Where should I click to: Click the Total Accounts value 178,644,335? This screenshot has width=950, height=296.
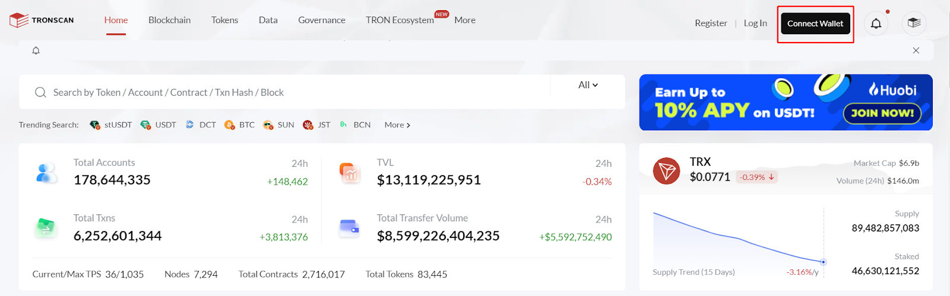pyautogui.click(x=112, y=180)
